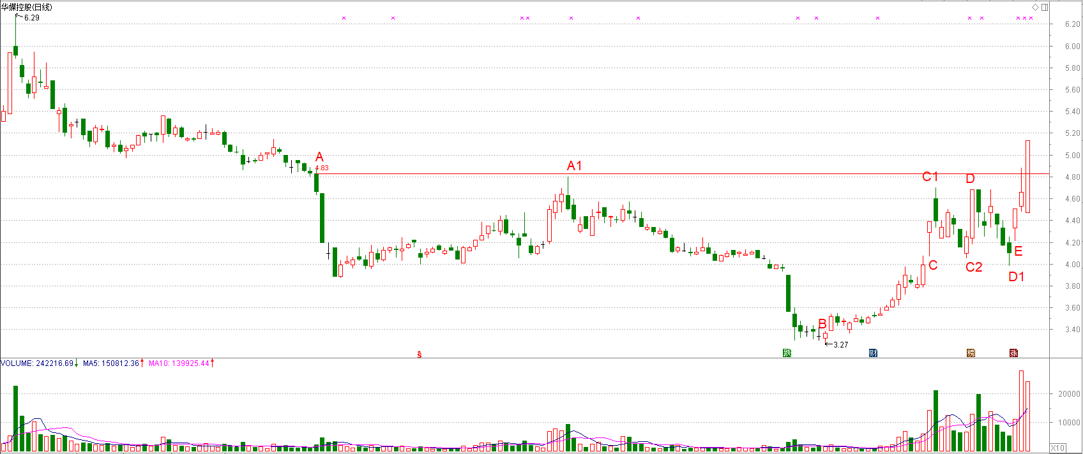The width and height of the screenshot is (1083, 454).
Task: Click the 3.27 low price label
Action: (841, 345)
